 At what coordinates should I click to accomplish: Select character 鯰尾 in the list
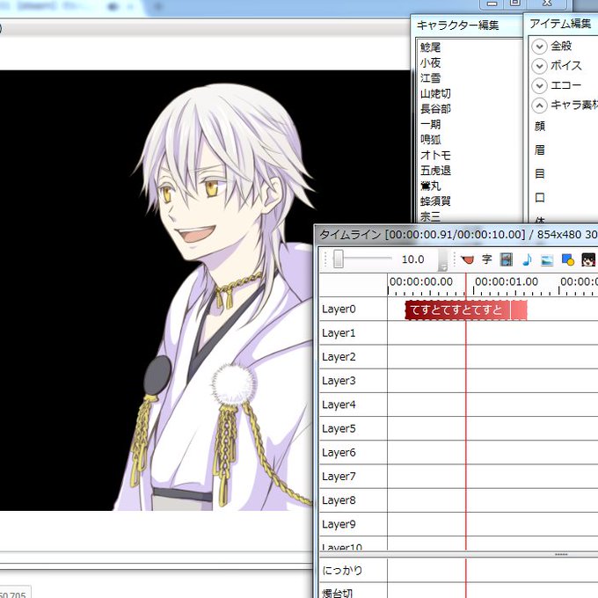(x=431, y=47)
